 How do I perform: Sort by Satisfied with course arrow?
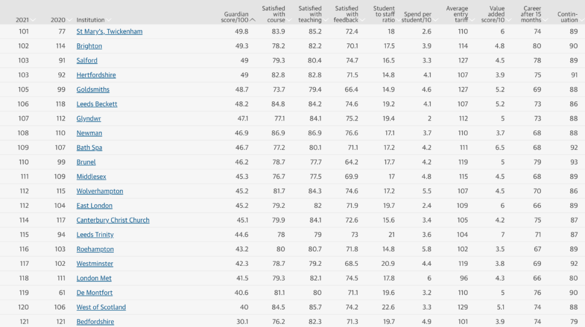coord(289,20)
